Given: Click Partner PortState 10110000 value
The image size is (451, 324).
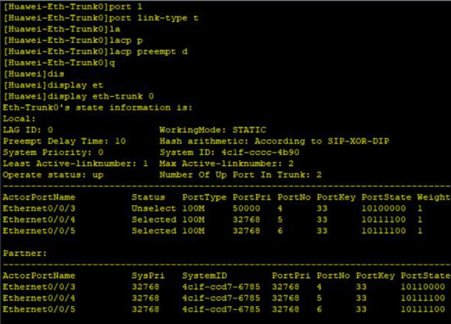Looking at the screenshot, I should click(x=422, y=287).
